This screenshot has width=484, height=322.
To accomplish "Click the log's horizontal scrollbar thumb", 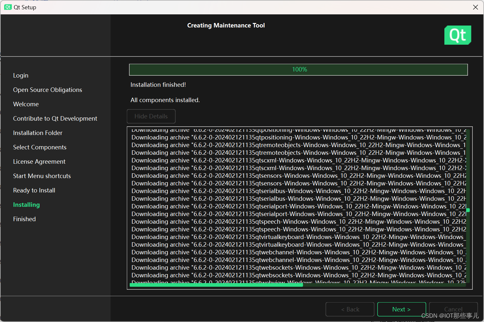I will coord(216,285).
